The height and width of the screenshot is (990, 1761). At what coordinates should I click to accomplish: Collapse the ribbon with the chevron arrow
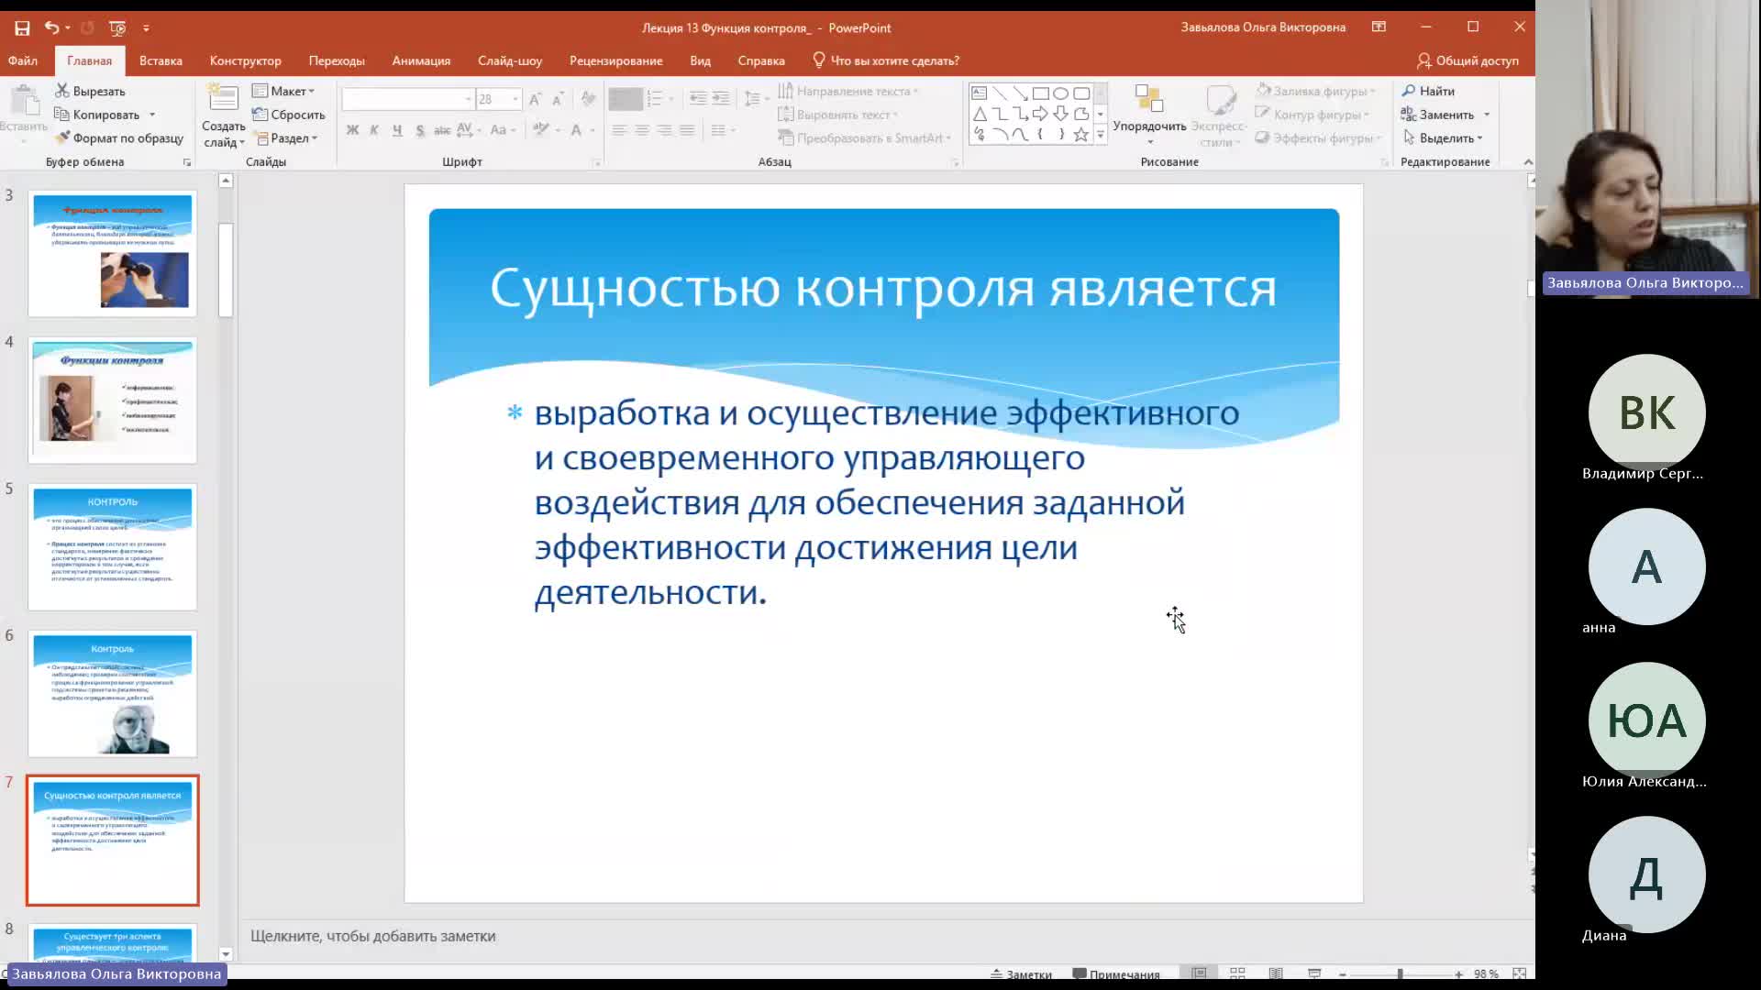click(x=1528, y=162)
